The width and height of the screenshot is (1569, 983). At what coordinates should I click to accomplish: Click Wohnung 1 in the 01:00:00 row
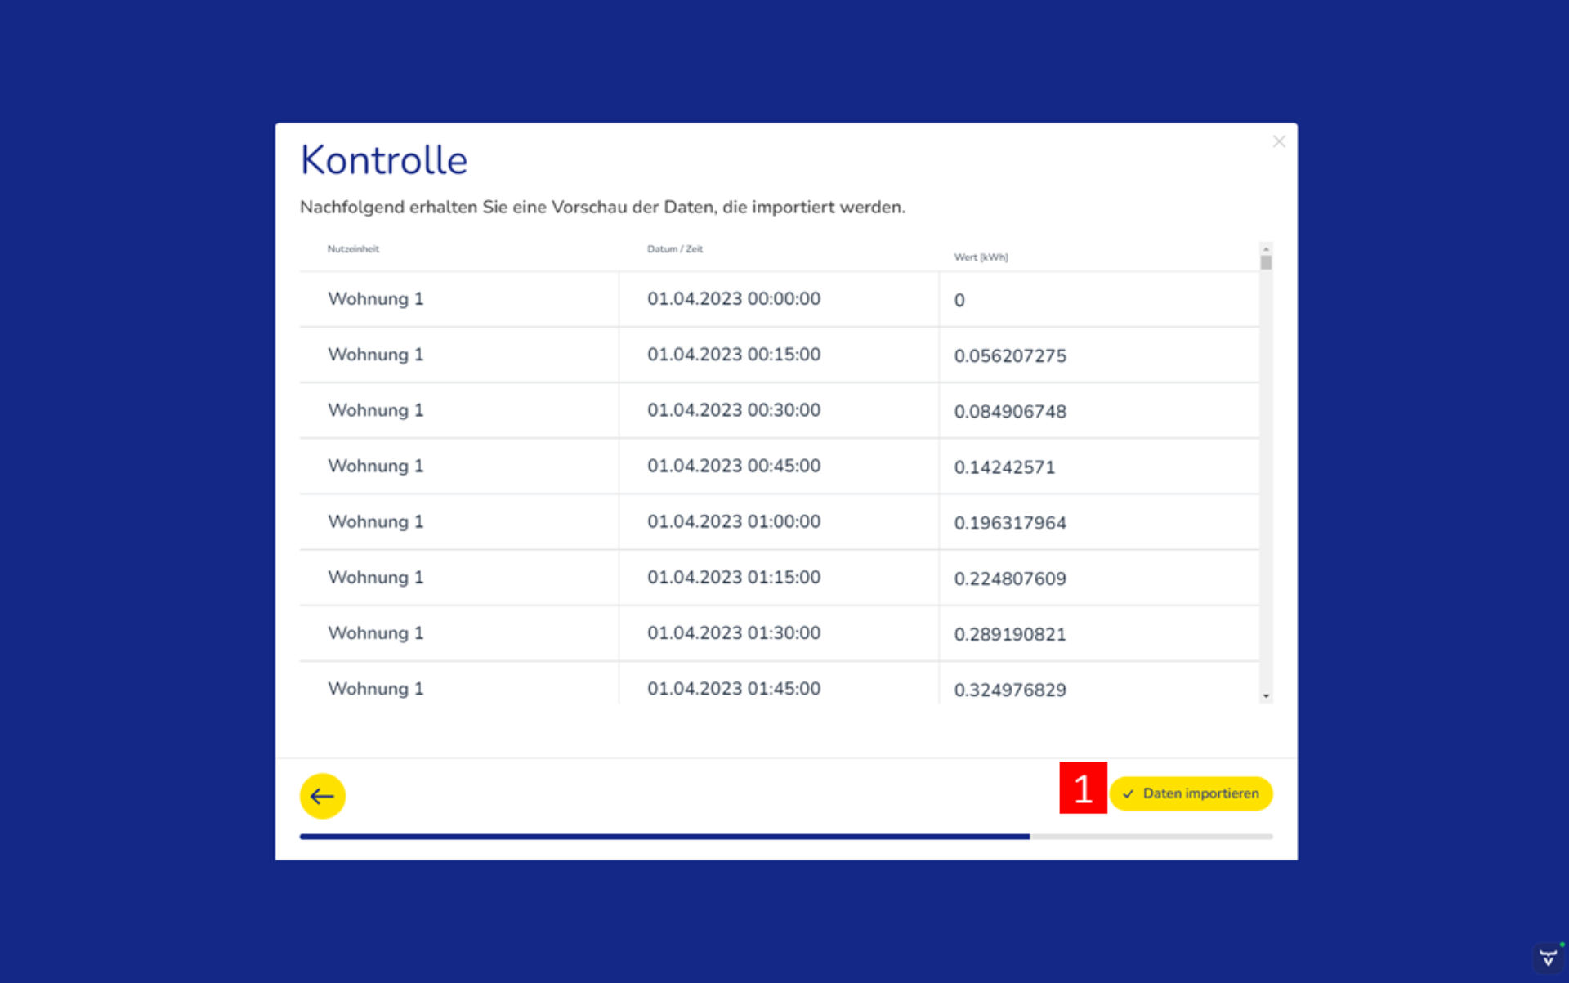[x=375, y=521]
